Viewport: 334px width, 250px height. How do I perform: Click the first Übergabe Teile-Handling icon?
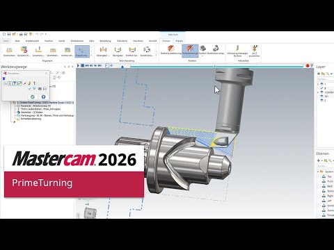[x=103, y=51]
